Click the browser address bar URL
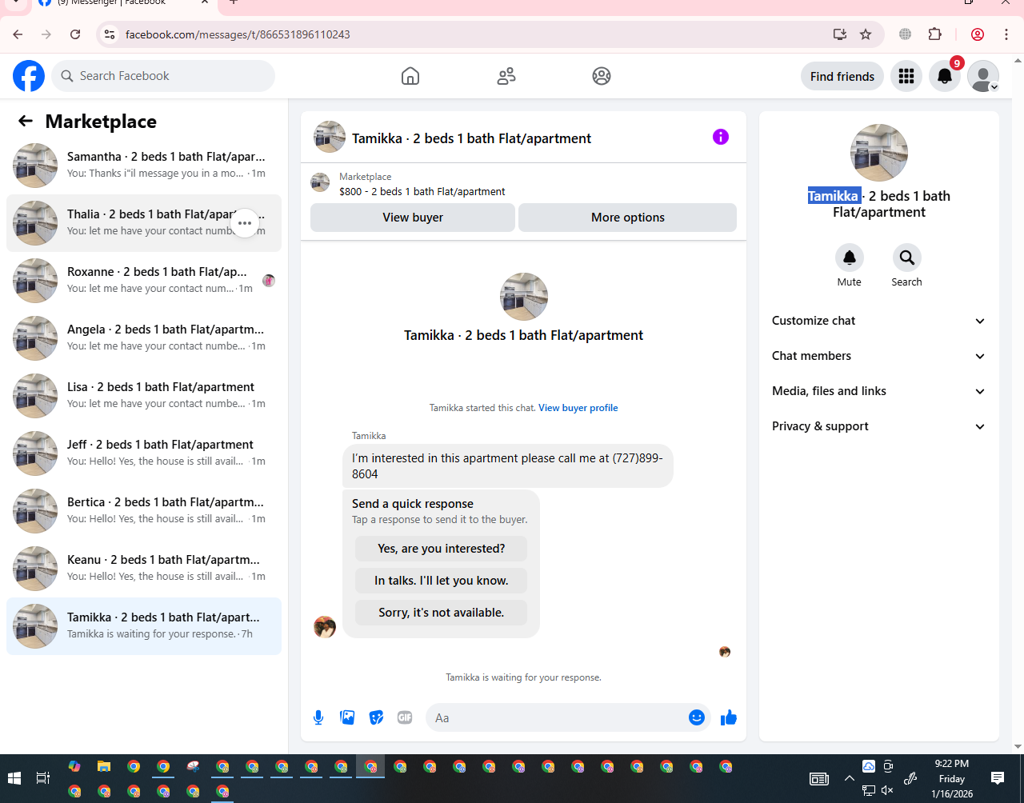This screenshot has width=1024, height=803. [238, 34]
